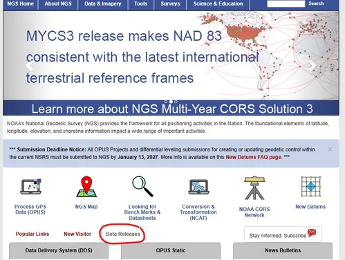Select the third carousel indicator dot
Screen dimensions: 345x260
176,101
